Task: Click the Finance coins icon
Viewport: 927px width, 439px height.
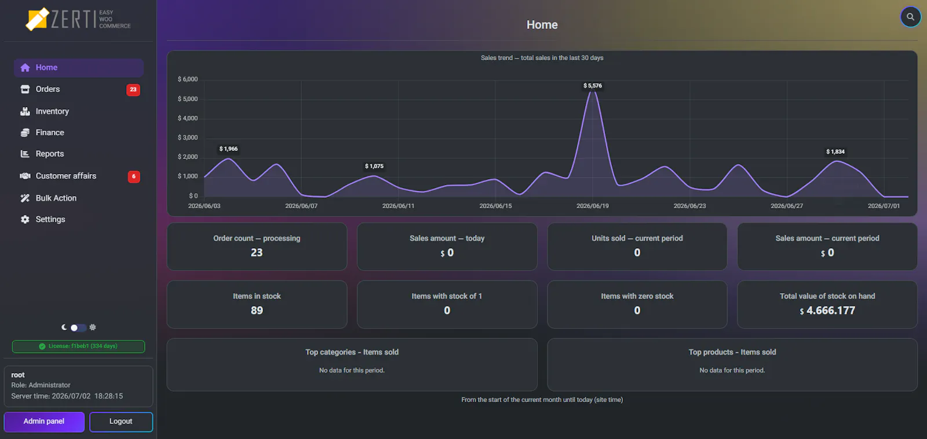Action: pos(25,132)
